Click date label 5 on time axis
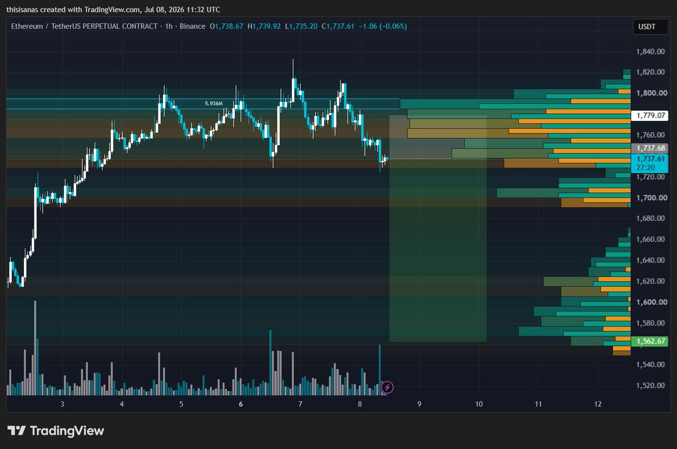Image resolution: width=677 pixels, height=449 pixels. [181, 404]
